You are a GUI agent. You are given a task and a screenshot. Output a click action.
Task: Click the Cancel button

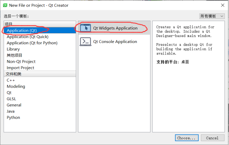tap(212, 138)
